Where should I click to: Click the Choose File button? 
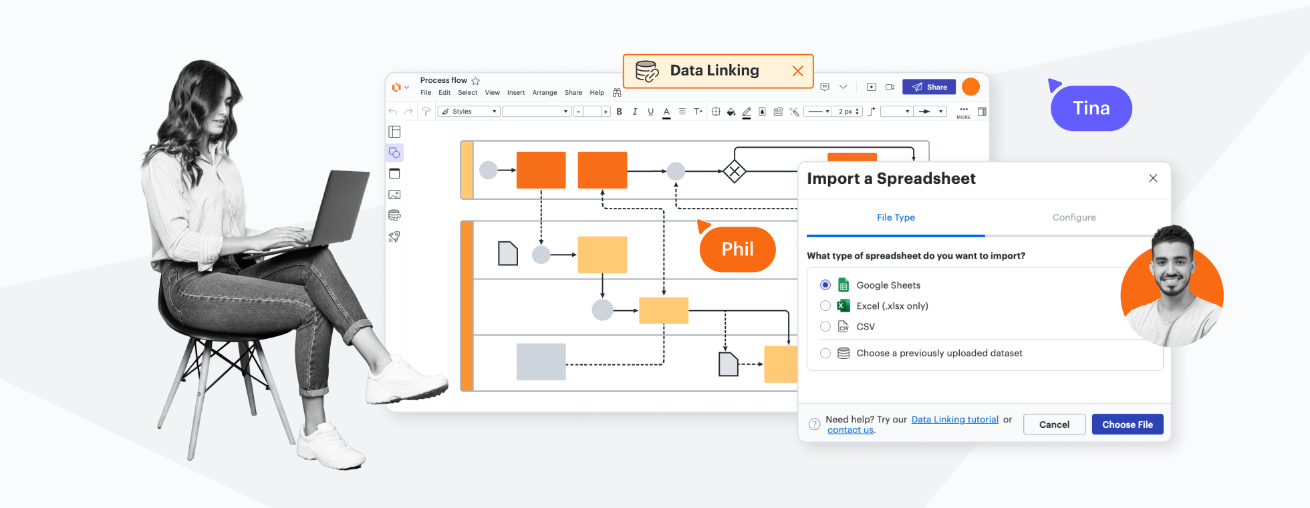click(1127, 424)
